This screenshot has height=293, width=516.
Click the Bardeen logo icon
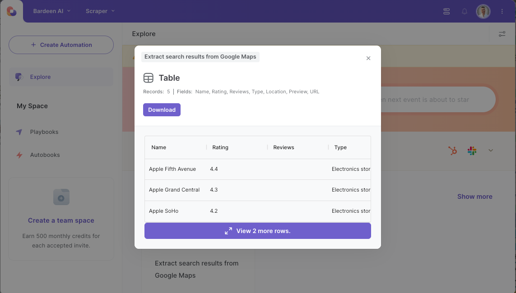(12, 11)
